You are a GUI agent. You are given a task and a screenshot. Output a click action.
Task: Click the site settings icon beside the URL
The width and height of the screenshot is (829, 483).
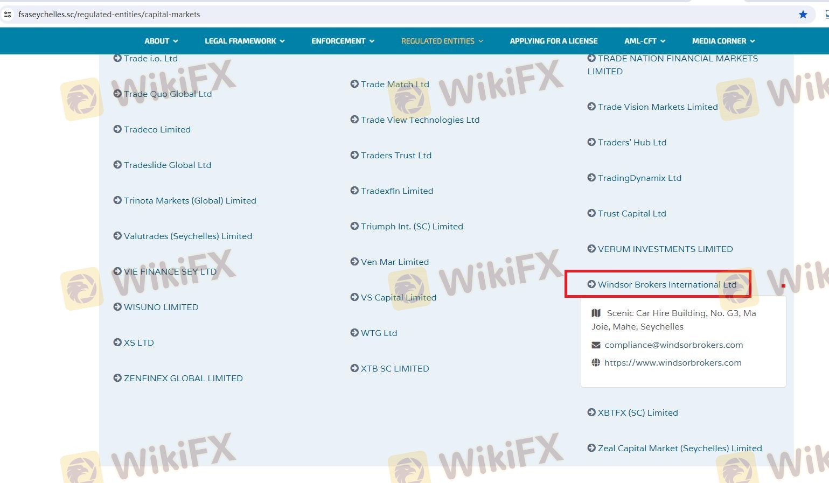tap(8, 15)
